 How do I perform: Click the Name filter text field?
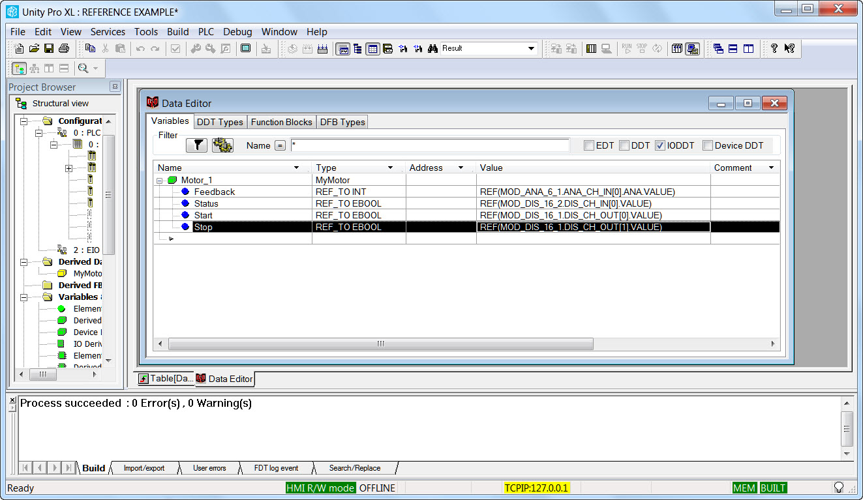tap(430, 145)
